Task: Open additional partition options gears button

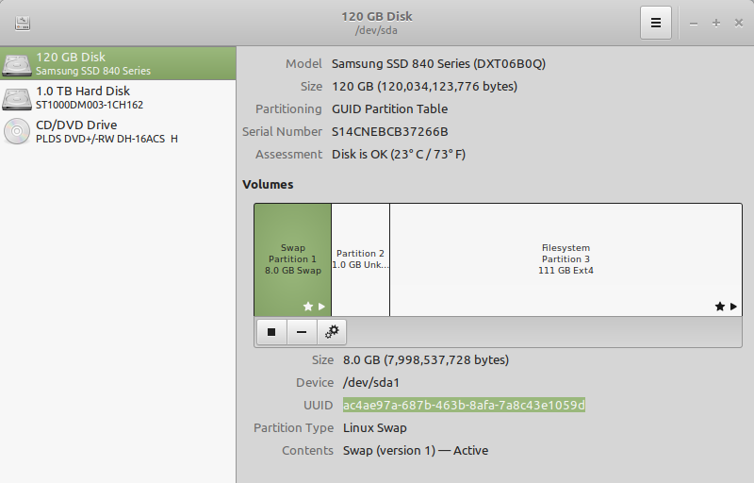Action: 332,332
